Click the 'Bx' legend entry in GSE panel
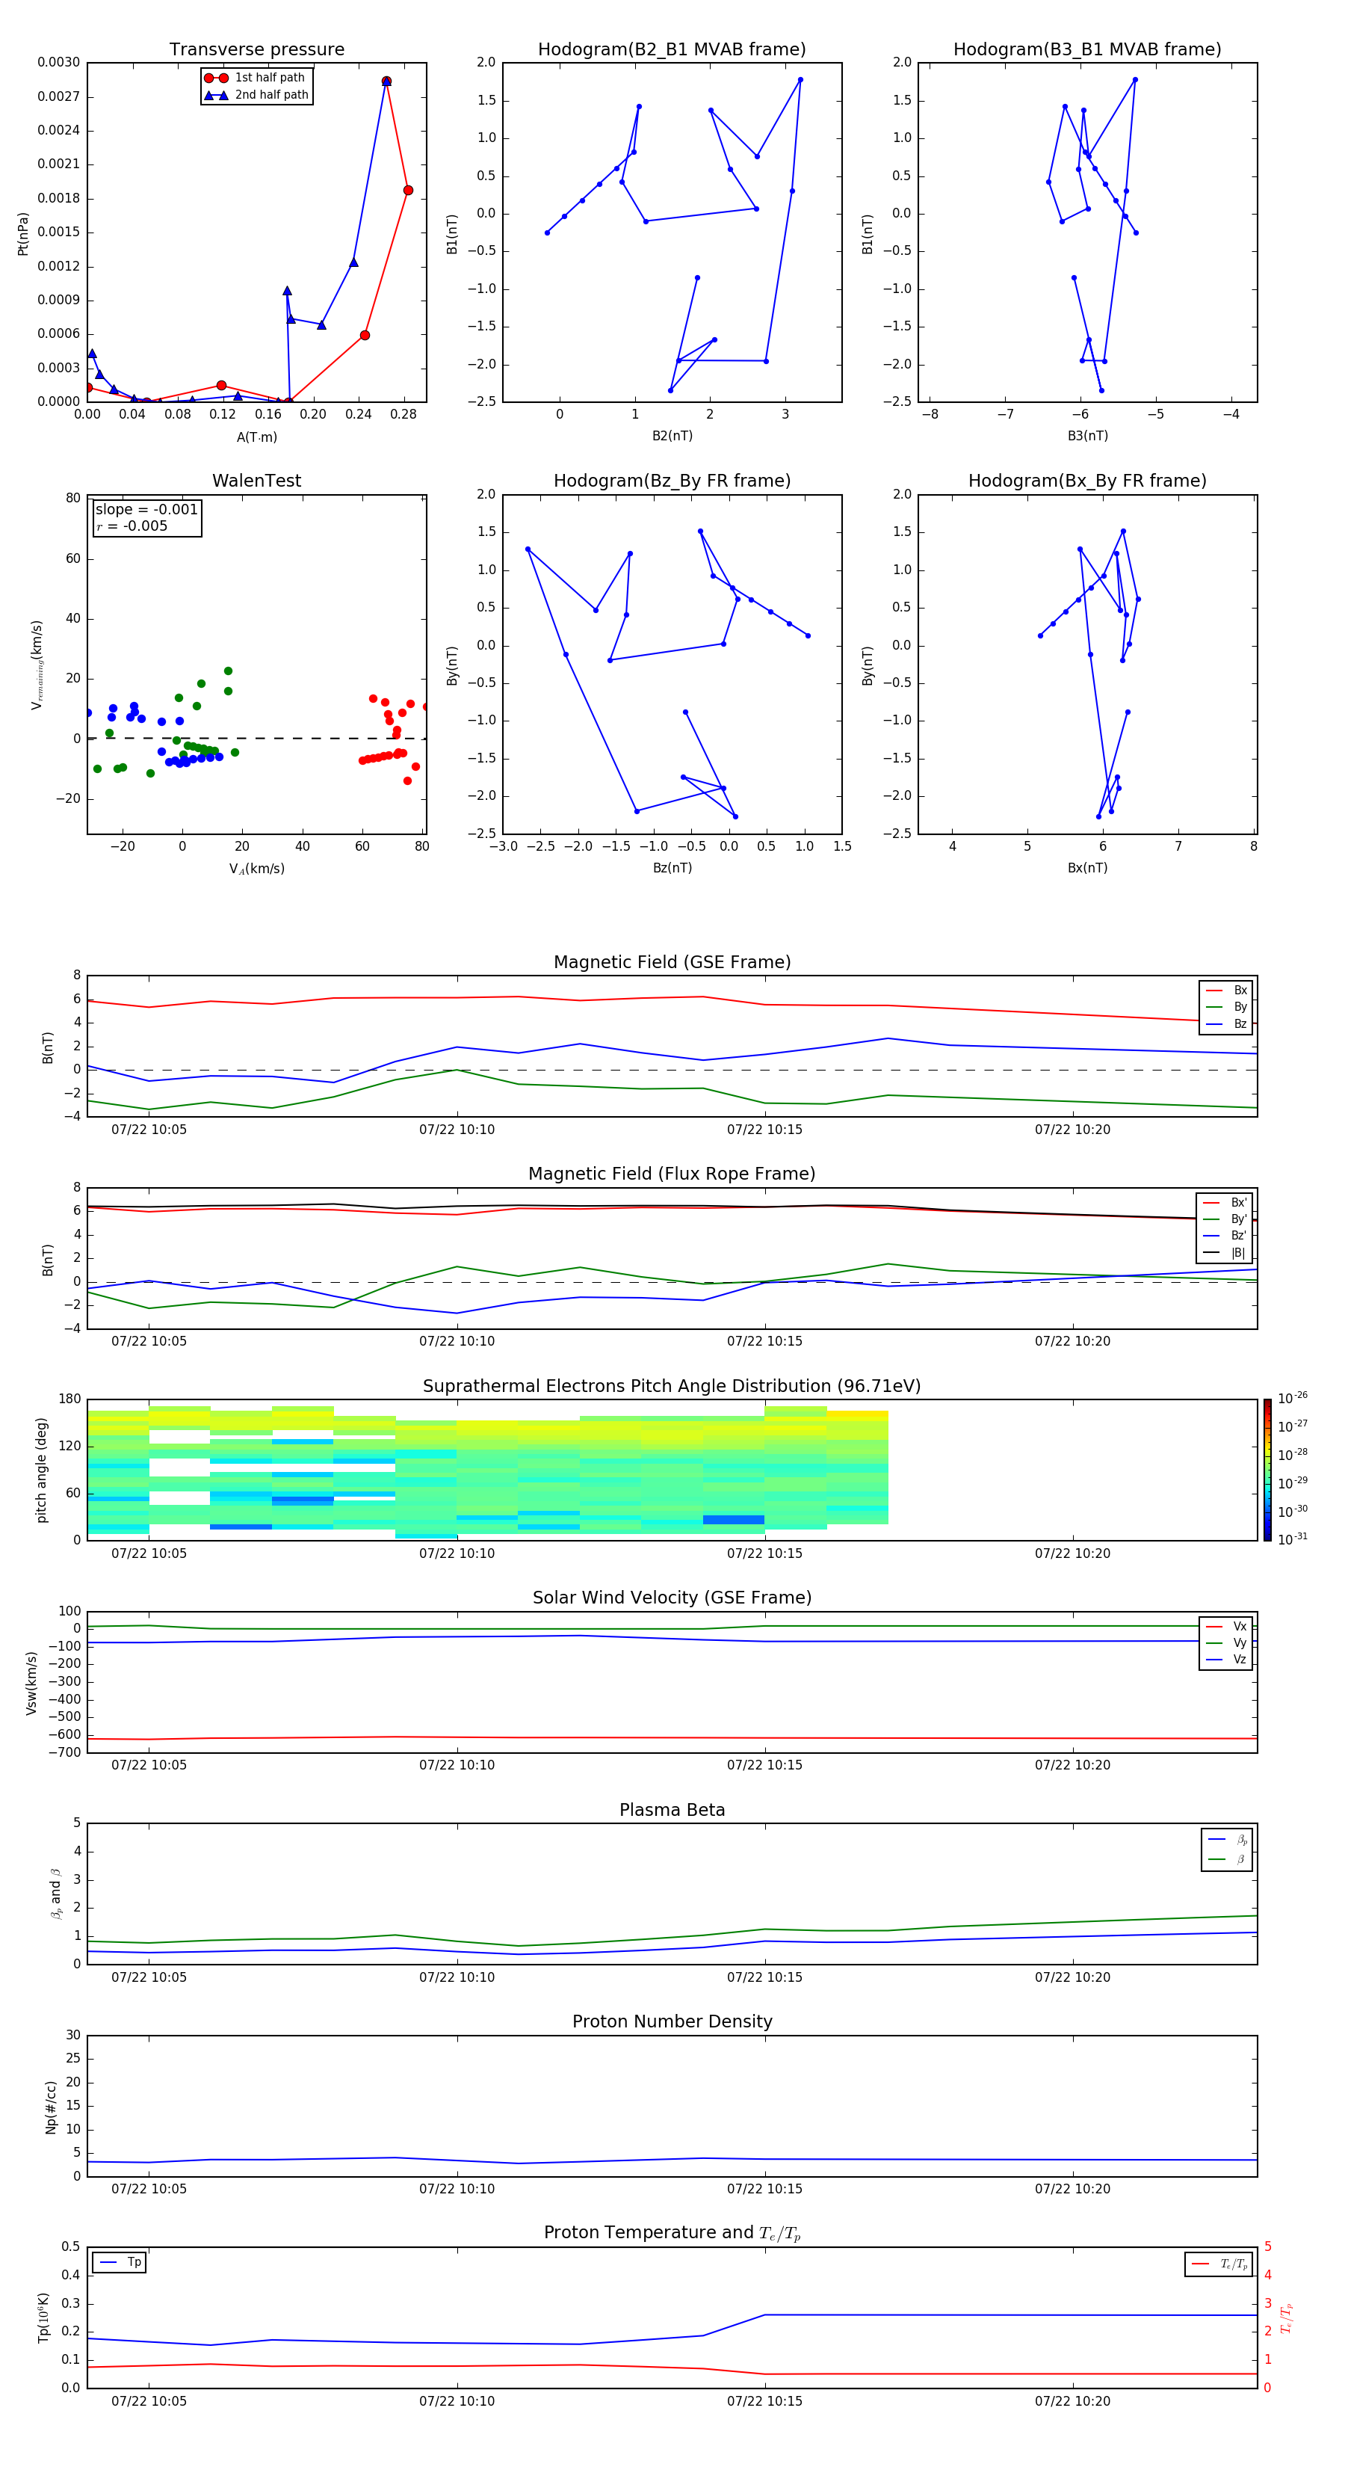1345x2467 pixels. (x=1226, y=991)
